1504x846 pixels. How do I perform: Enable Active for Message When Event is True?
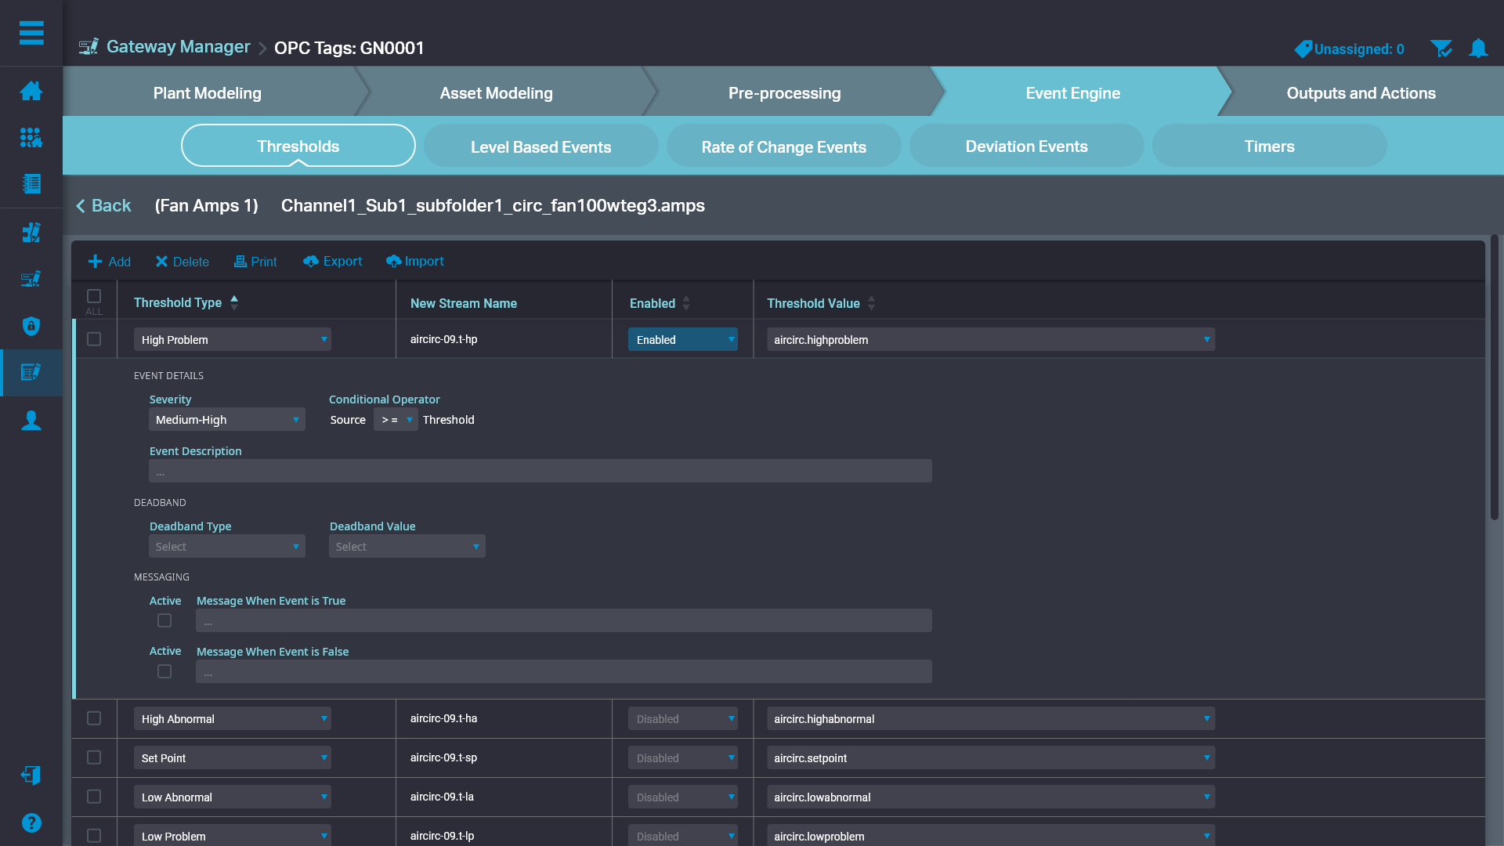tap(164, 620)
